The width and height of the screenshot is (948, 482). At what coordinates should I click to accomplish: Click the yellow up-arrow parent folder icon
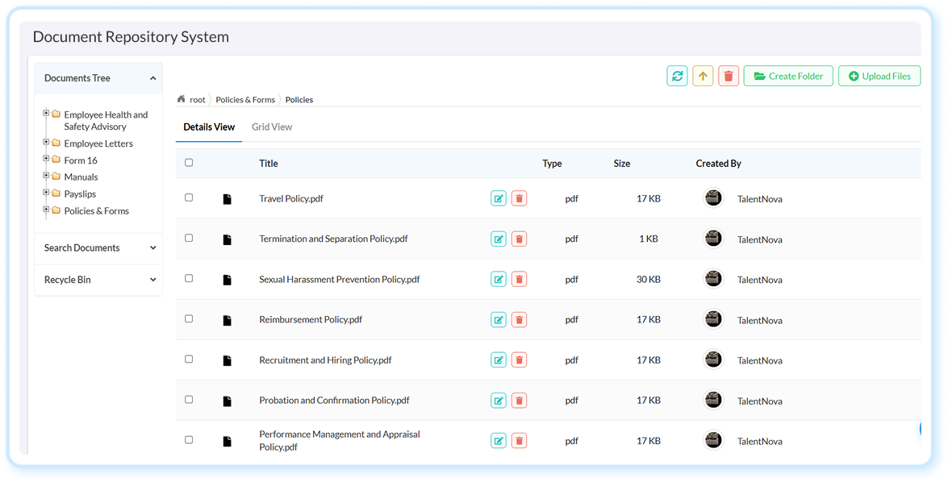click(703, 76)
